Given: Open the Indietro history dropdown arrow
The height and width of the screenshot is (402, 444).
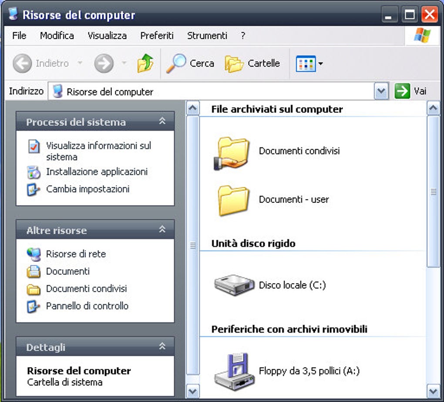Looking at the screenshot, I should pos(80,63).
